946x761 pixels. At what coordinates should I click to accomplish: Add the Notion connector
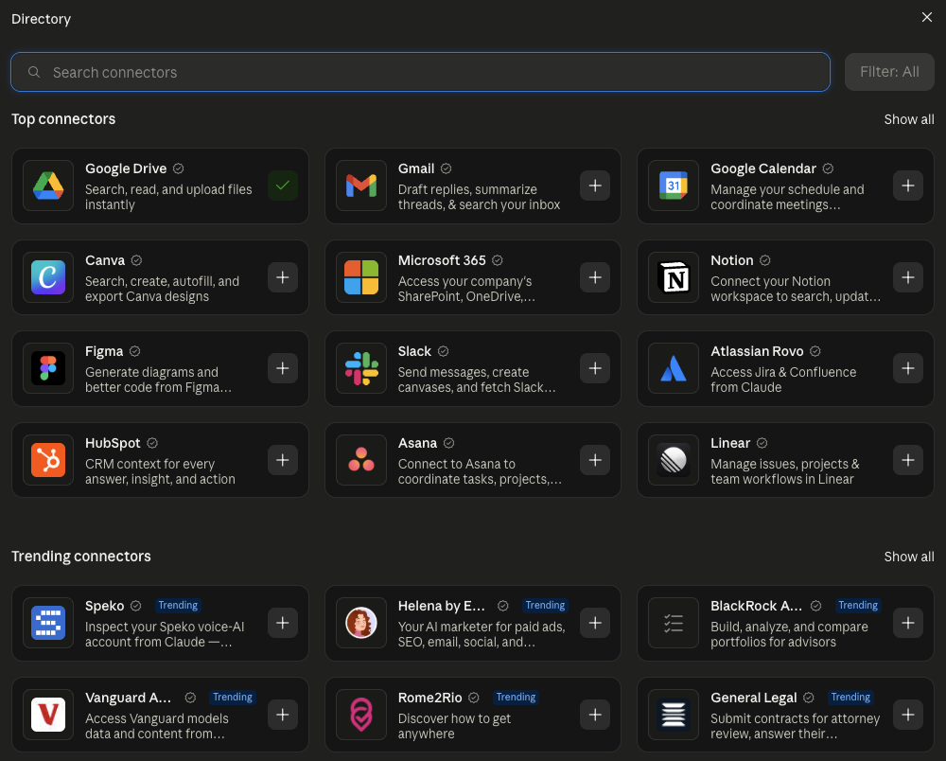tap(908, 277)
